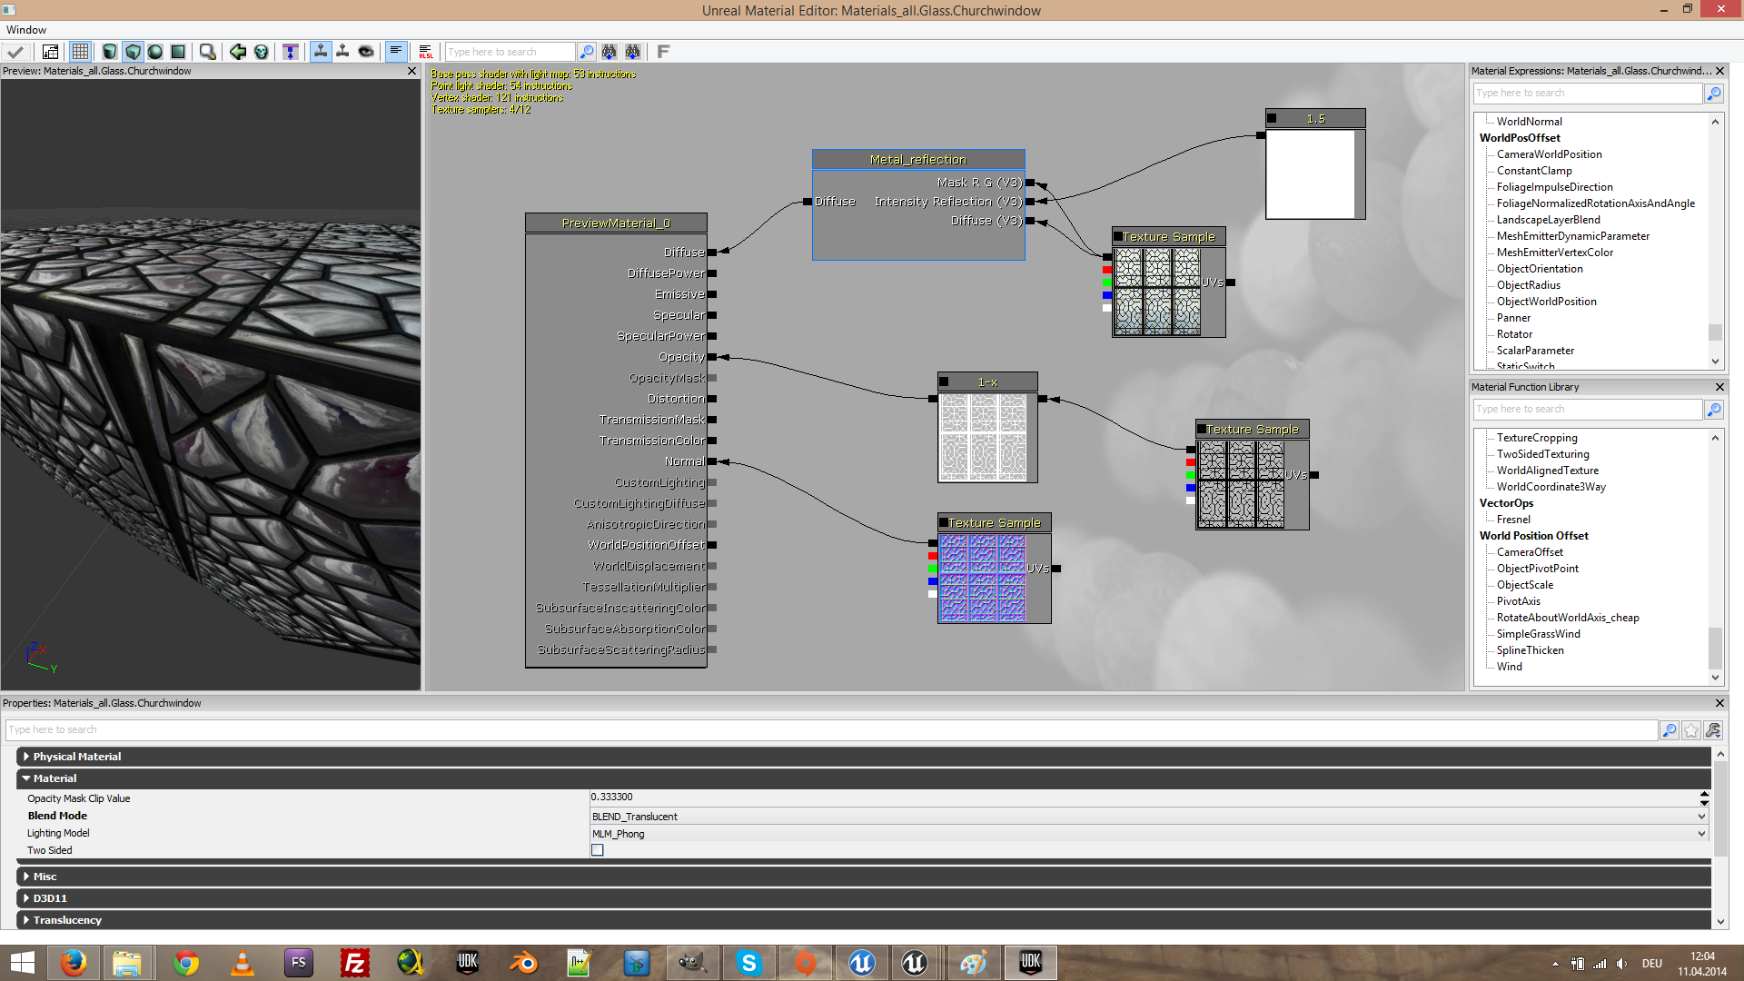Viewport: 1744px width, 981px height.
Task: Click the toolbar search magnifier button
Action: [x=587, y=52]
